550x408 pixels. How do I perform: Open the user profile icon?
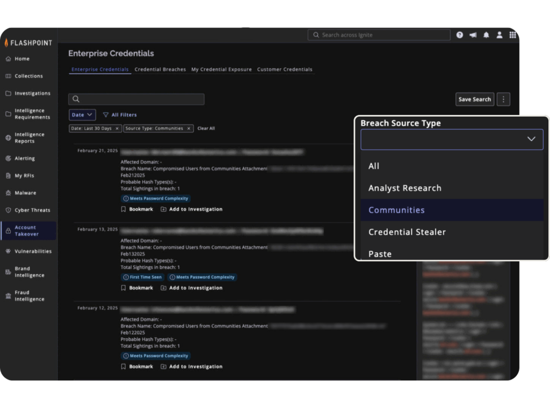coord(499,35)
